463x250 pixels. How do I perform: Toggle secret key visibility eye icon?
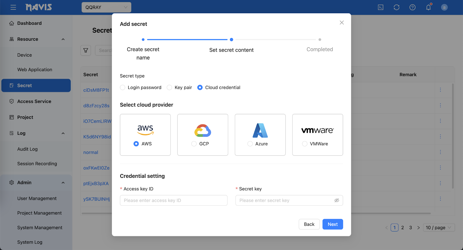point(337,200)
